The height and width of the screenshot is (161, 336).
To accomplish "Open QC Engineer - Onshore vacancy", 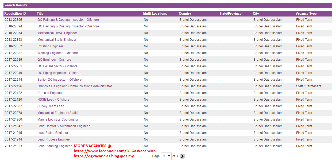I will pos(54,60).
